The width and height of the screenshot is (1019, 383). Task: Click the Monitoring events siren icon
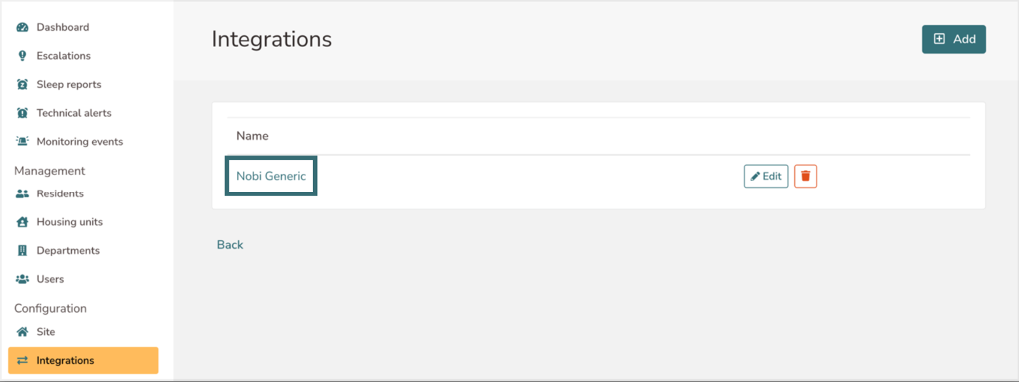pyautogui.click(x=23, y=141)
